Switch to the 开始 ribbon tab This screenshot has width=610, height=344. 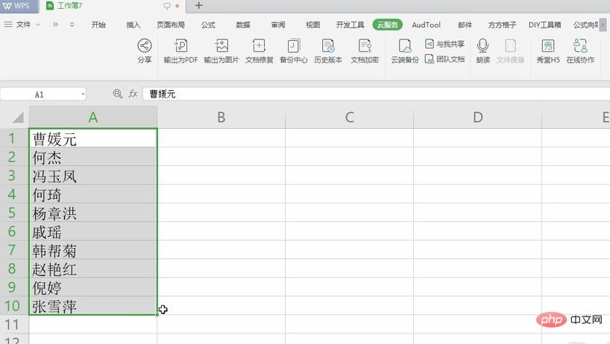click(98, 25)
